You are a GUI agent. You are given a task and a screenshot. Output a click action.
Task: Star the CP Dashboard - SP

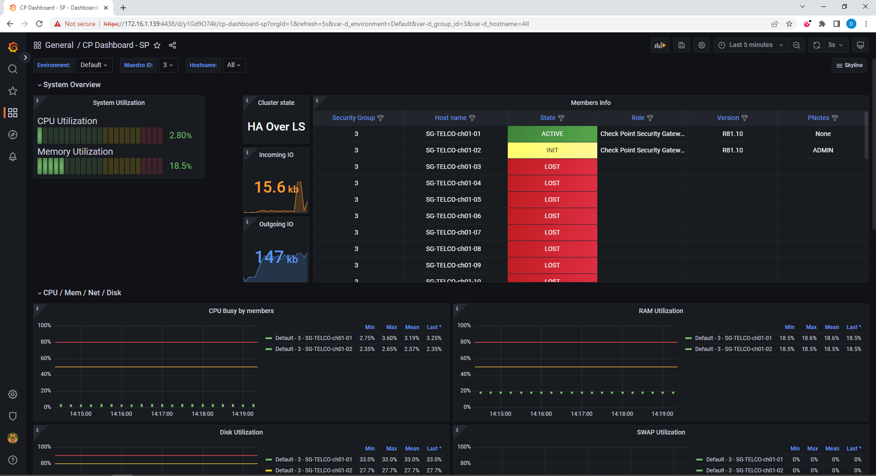(x=157, y=45)
